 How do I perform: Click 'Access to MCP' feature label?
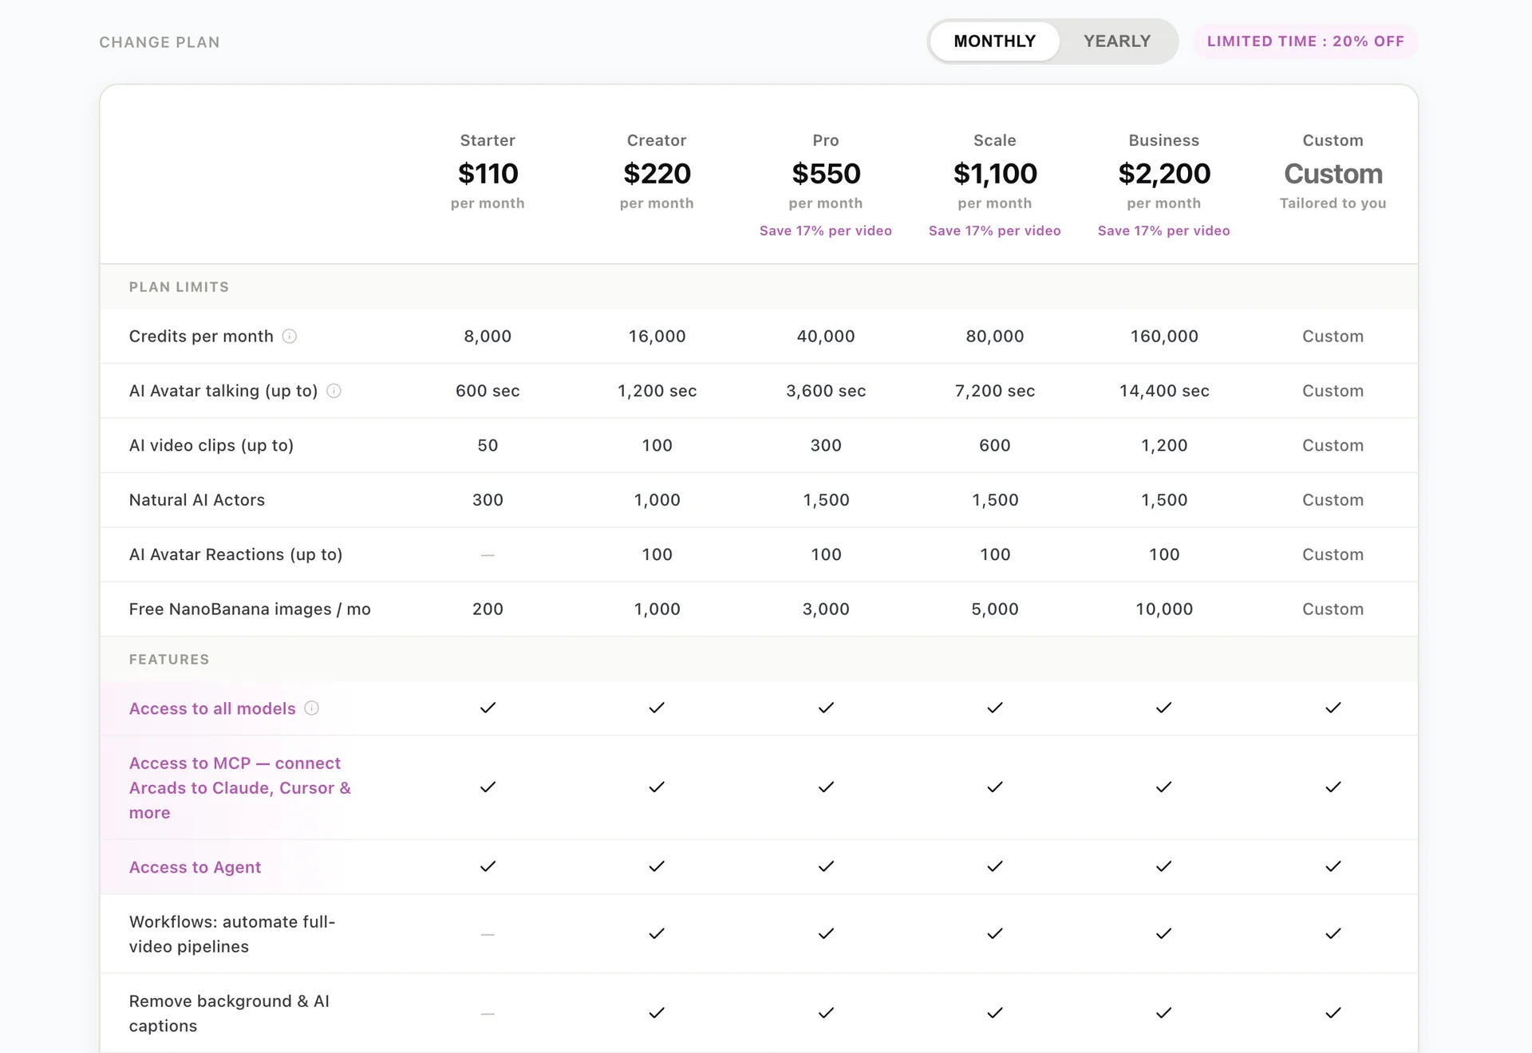coord(240,788)
